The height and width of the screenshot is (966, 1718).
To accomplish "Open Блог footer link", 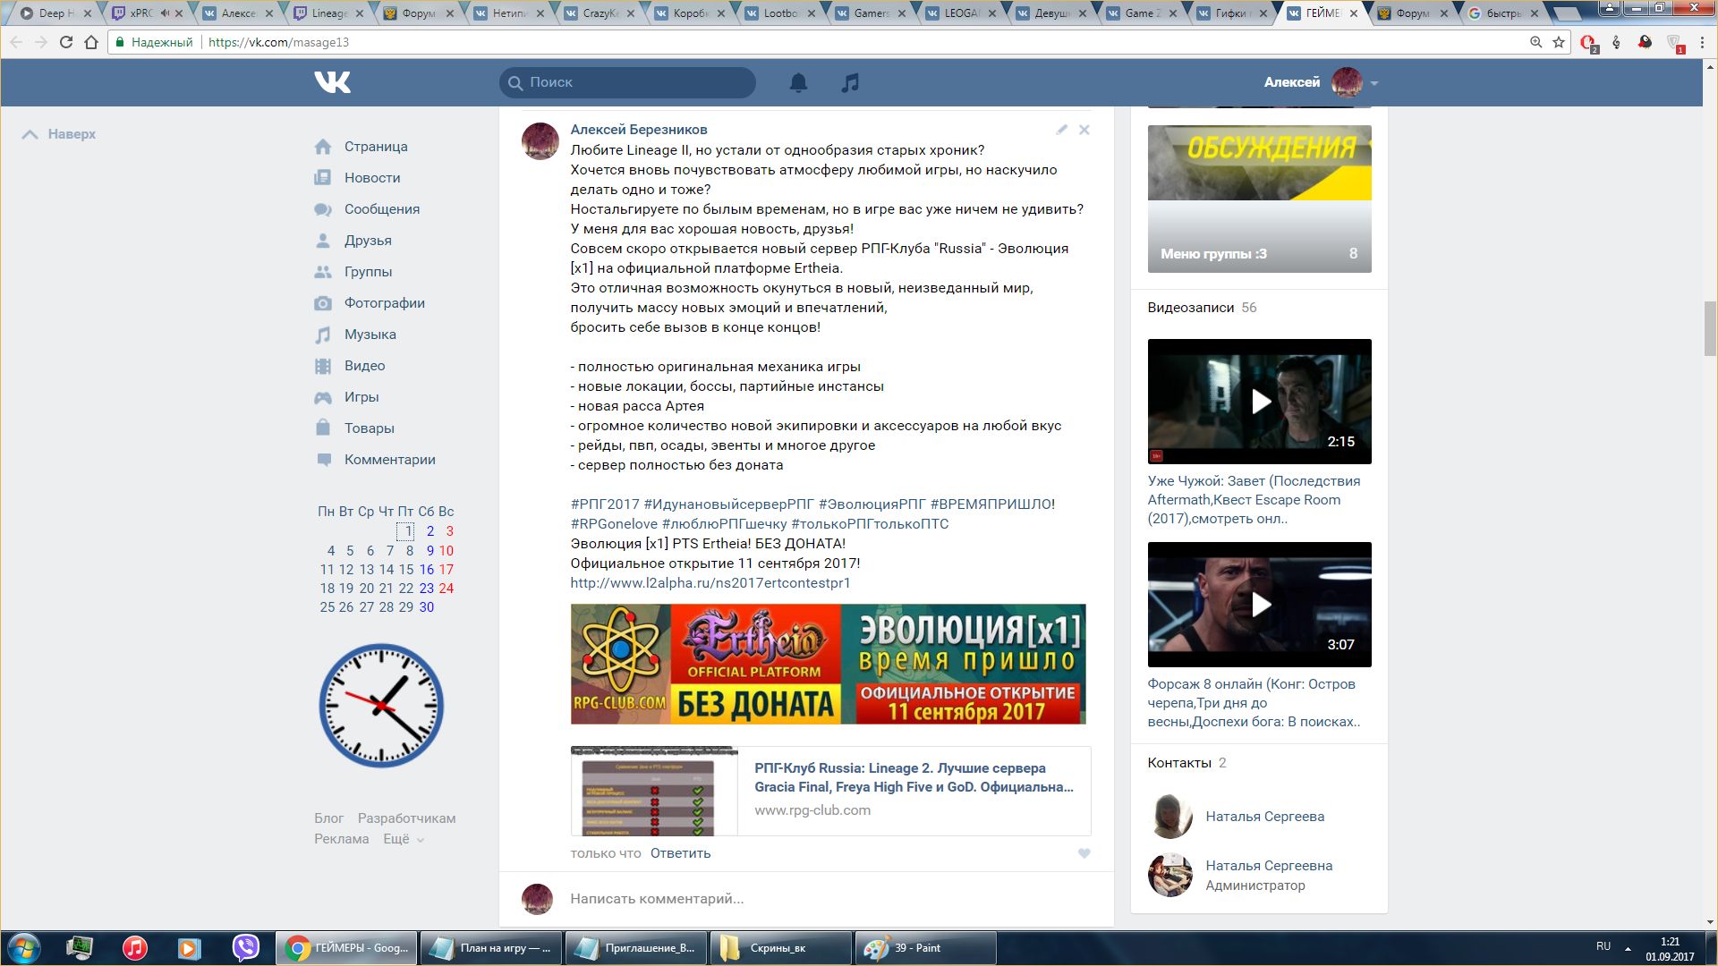I will pos(328,818).
